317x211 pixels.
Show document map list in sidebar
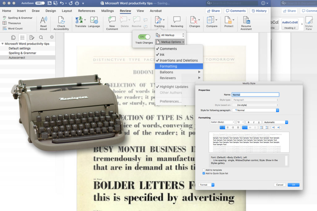tap(22, 37)
